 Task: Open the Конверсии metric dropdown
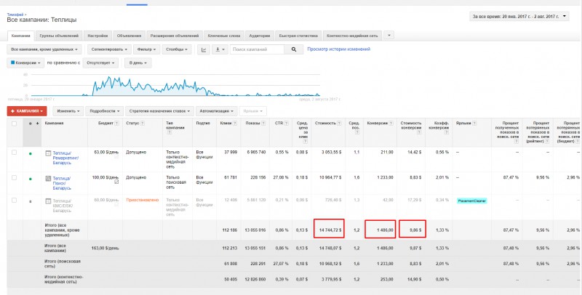pyautogui.click(x=25, y=63)
